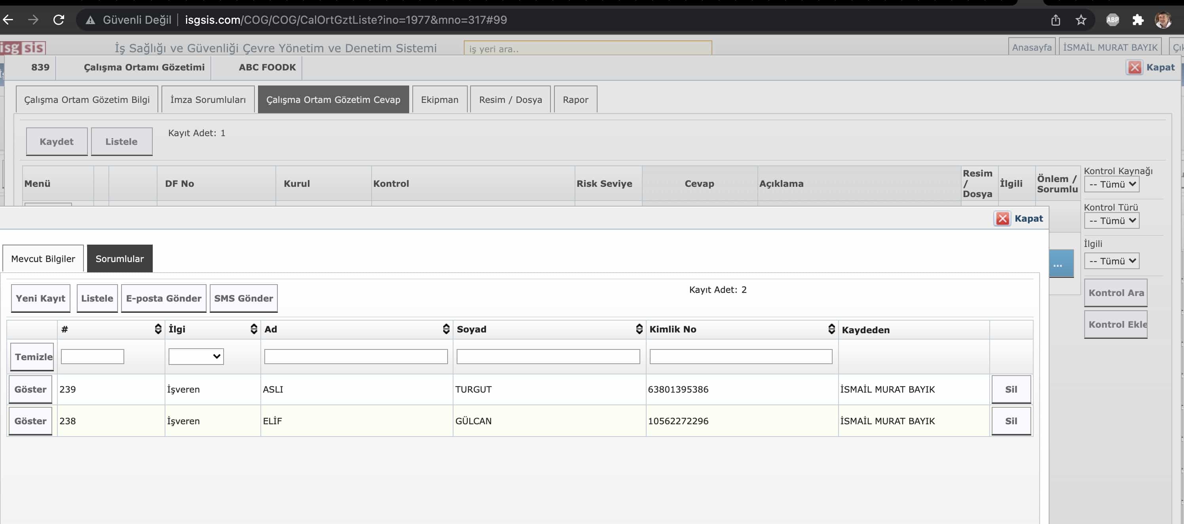Delete ASLI TURGUT row with Sil
This screenshot has width=1184, height=524.
point(1011,389)
